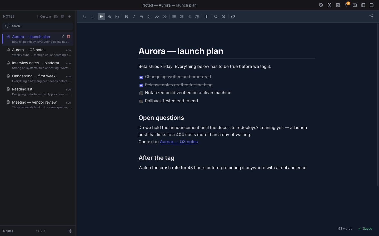The height and width of the screenshot is (236, 379).
Task: Click the v1.2.5 version label
Action: (x=41, y=231)
